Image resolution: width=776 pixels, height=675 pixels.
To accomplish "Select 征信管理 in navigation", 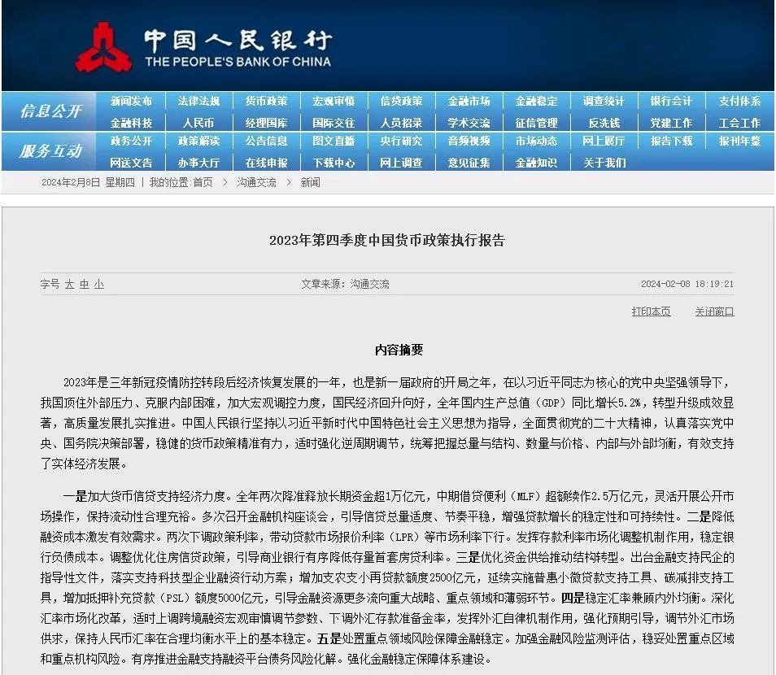I will (537, 123).
